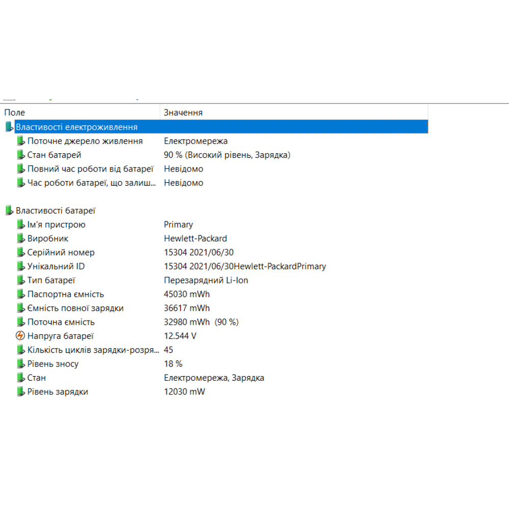Select the Повний час роботи від батареї field
This screenshot has height=509, width=509.
coord(90,169)
